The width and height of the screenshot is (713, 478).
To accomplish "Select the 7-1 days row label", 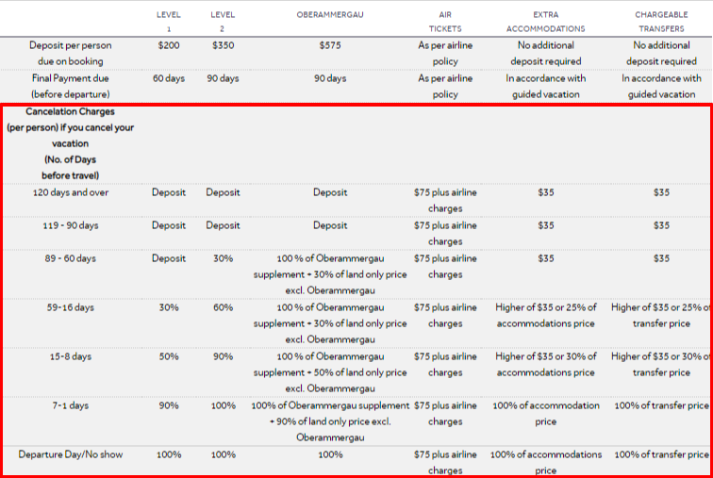I will tap(71, 405).
